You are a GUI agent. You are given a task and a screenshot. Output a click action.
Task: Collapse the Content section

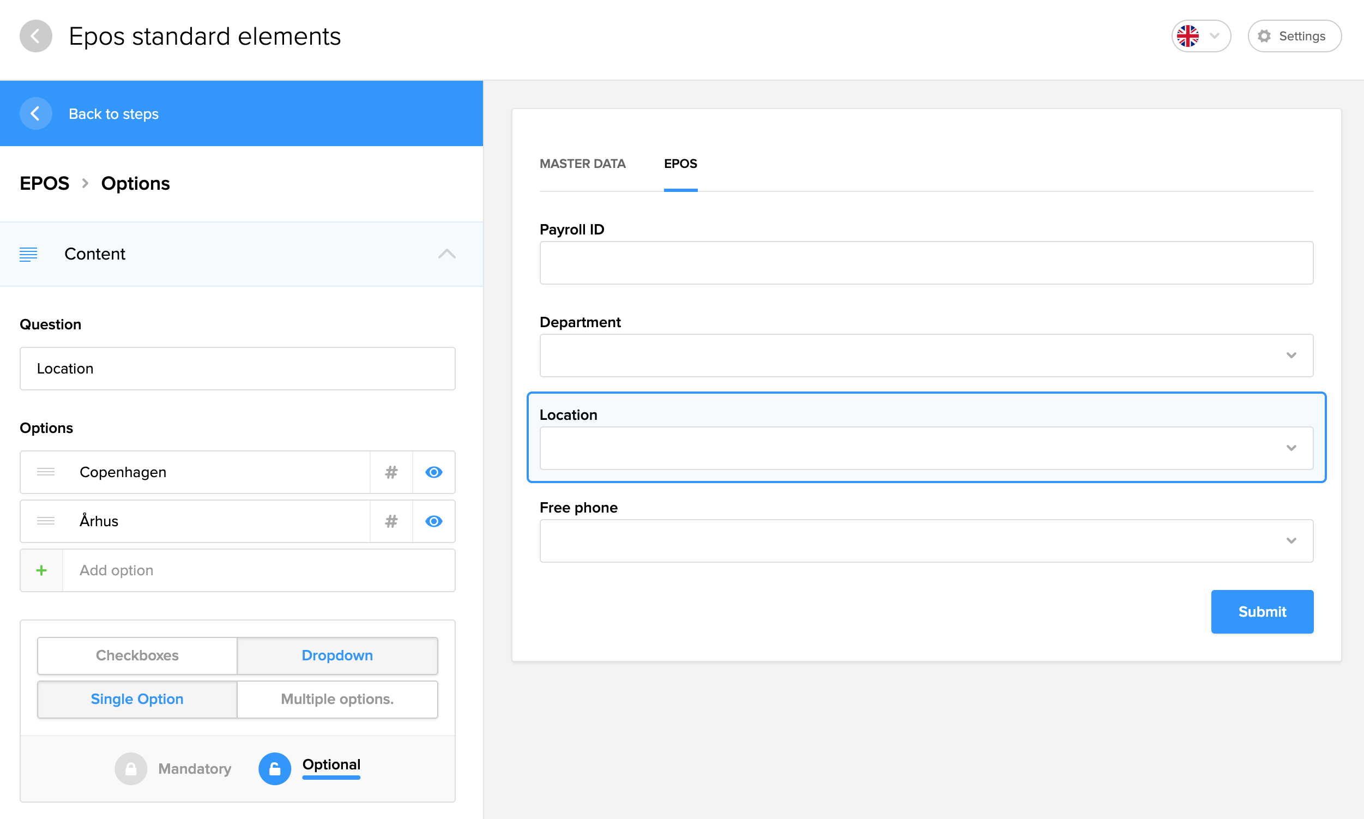(x=446, y=254)
